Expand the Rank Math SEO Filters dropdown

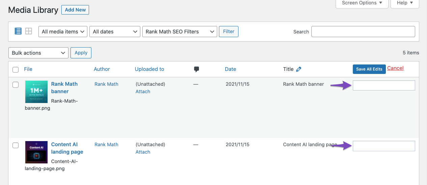click(x=180, y=31)
